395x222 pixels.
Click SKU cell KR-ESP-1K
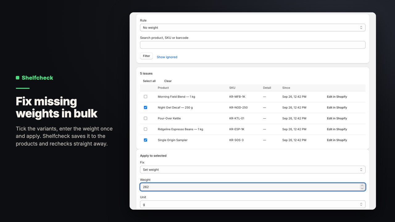coord(237,129)
